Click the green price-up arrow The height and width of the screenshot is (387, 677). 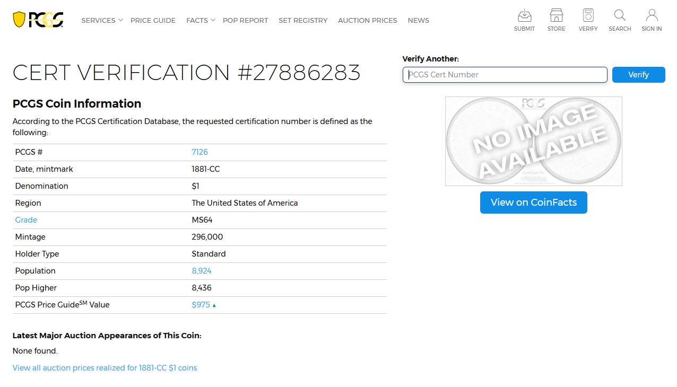(214, 305)
